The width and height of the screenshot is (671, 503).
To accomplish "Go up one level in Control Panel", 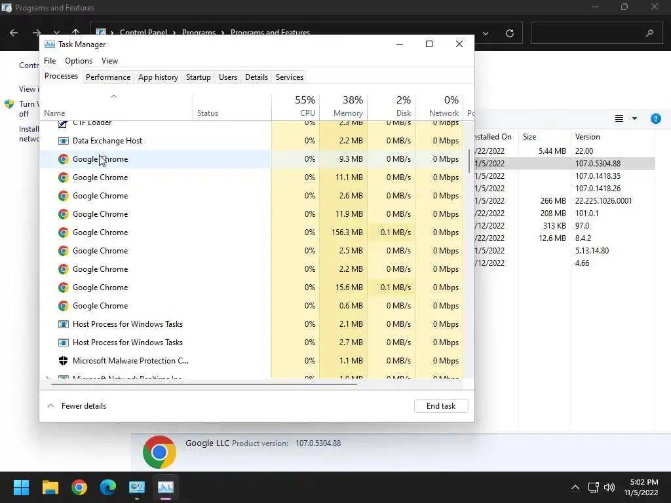I will click(x=76, y=32).
